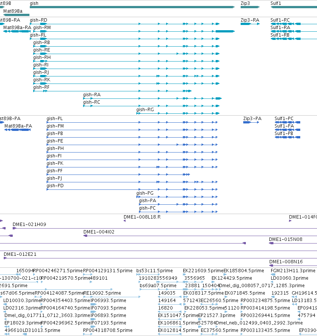The width and height of the screenshot is (317, 336).
Task: Select the Sulf1 gene bar
Action: pyautogui.click(x=294, y=7)
